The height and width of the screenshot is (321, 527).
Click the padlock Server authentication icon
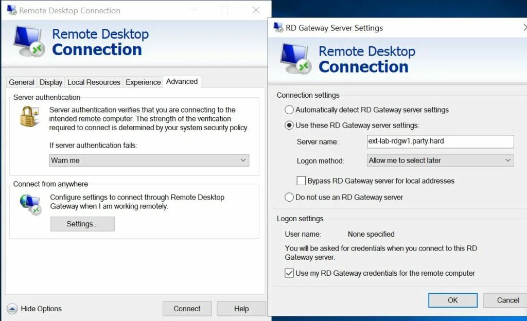click(29, 116)
